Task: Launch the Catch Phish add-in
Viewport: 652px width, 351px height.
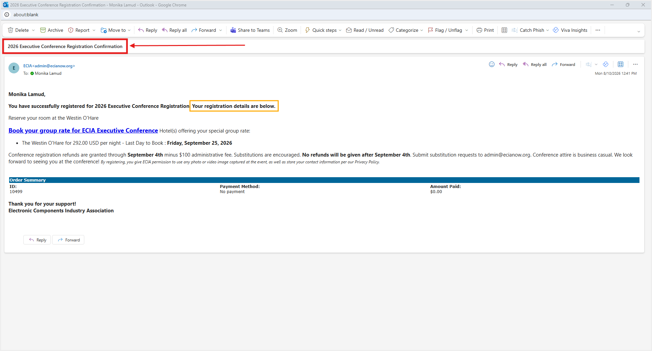Action: (x=528, y=30)
